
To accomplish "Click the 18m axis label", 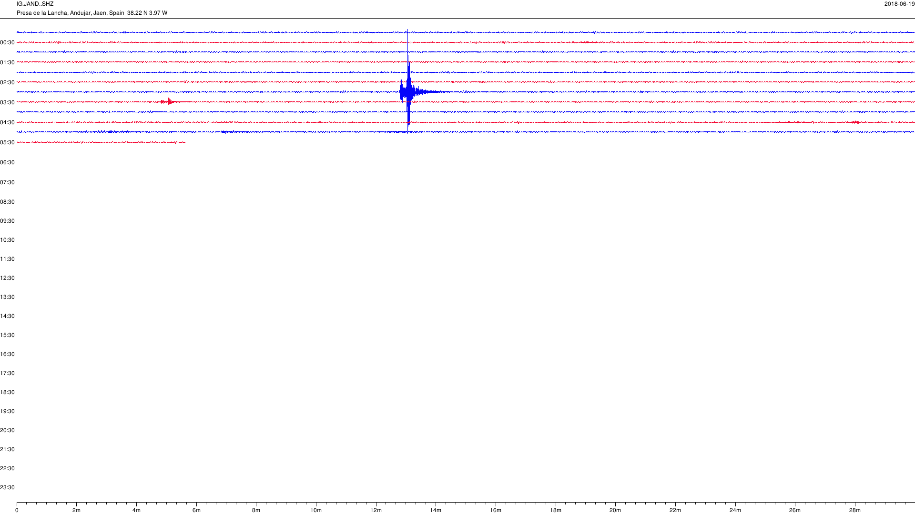I will tap(556, 510).
